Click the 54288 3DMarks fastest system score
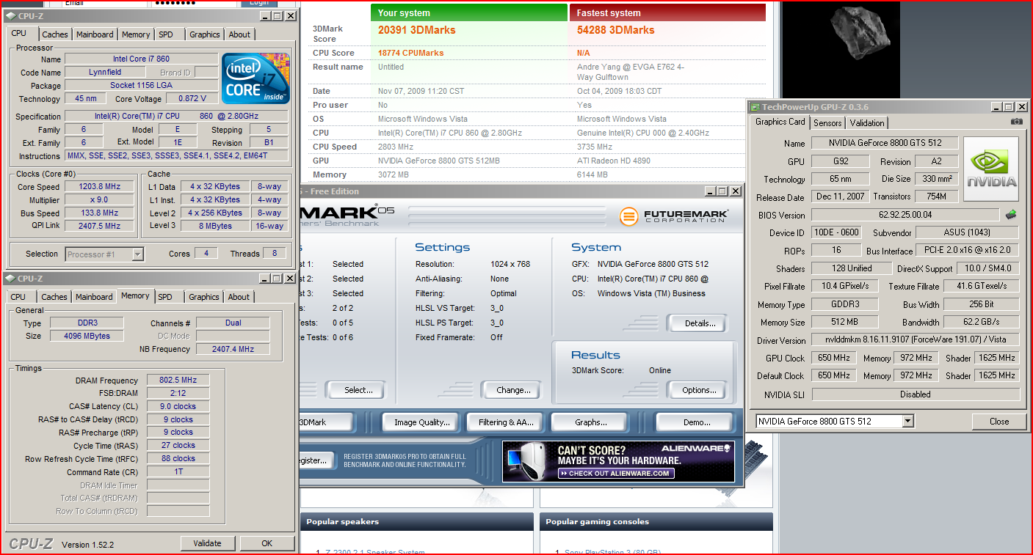The image size is (1033, 555). point(615,30)
